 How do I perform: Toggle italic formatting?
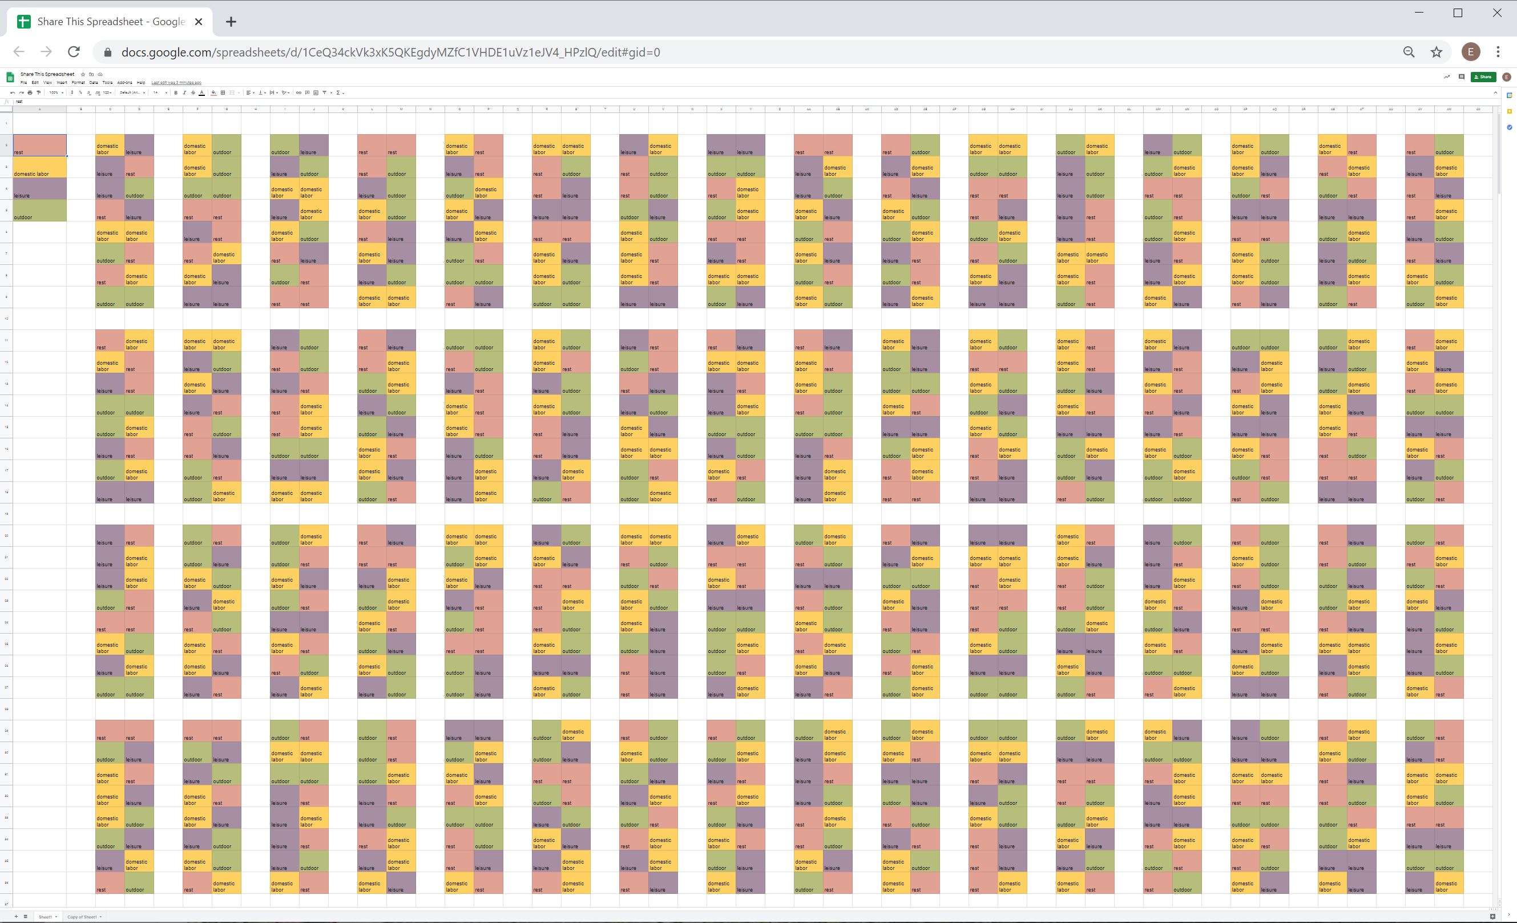pos(185,93)
